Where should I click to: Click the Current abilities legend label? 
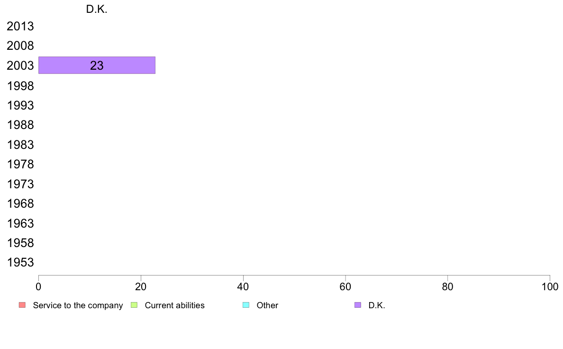point(174,305)
